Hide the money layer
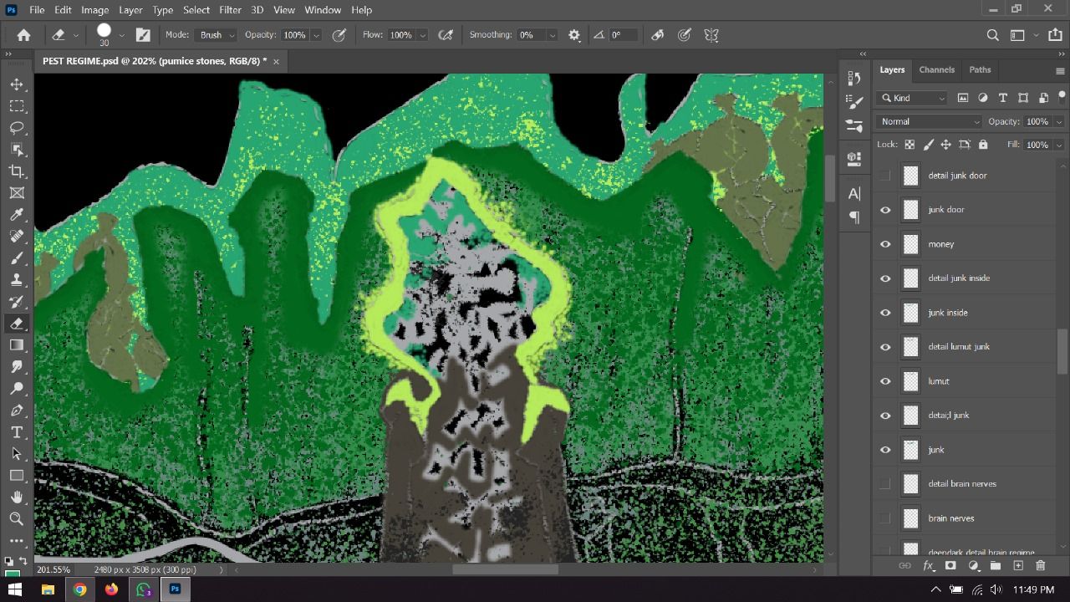This screenshot has height=602, width=1070. (x=885, y=244)
